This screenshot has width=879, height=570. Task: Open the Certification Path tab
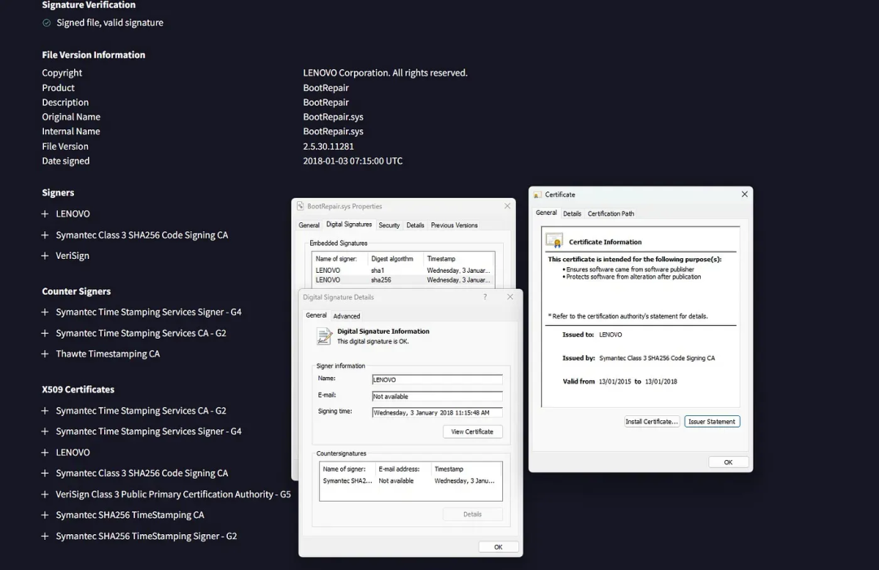tap(610, 213)
